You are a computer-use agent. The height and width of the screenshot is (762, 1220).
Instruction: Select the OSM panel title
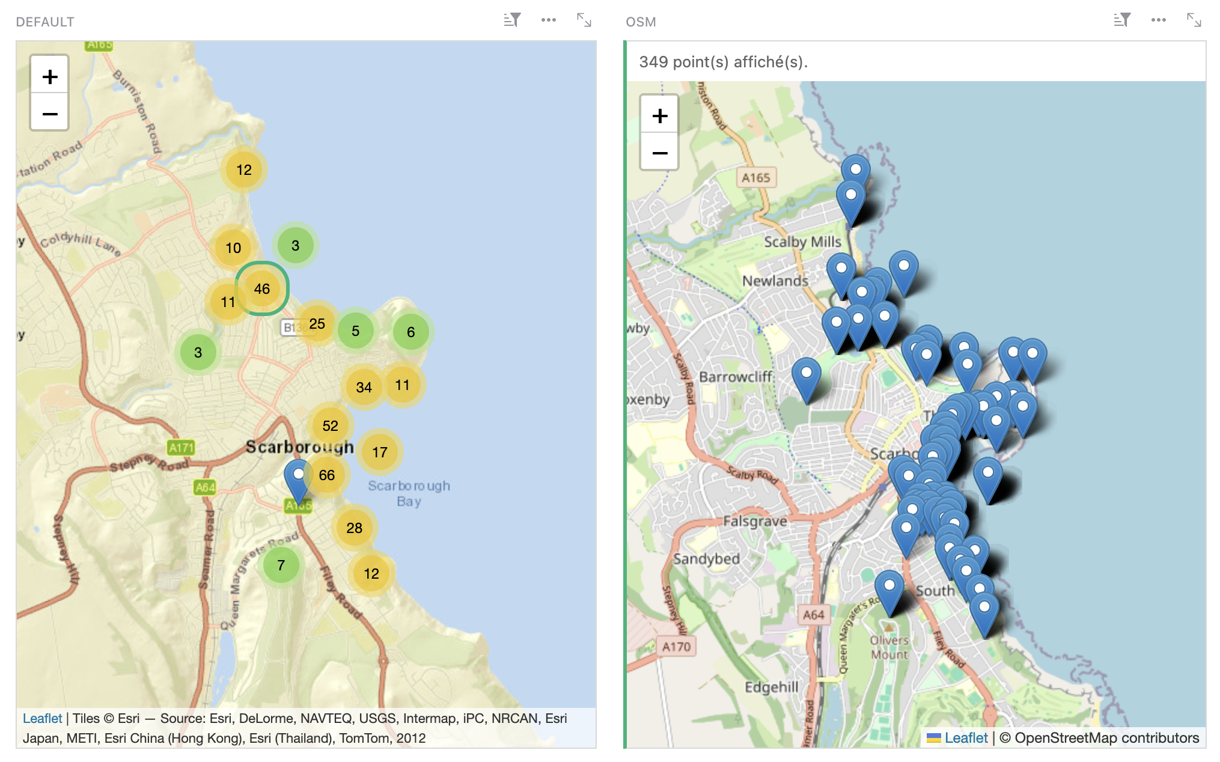pyautogui.click(x=641, y=22)
